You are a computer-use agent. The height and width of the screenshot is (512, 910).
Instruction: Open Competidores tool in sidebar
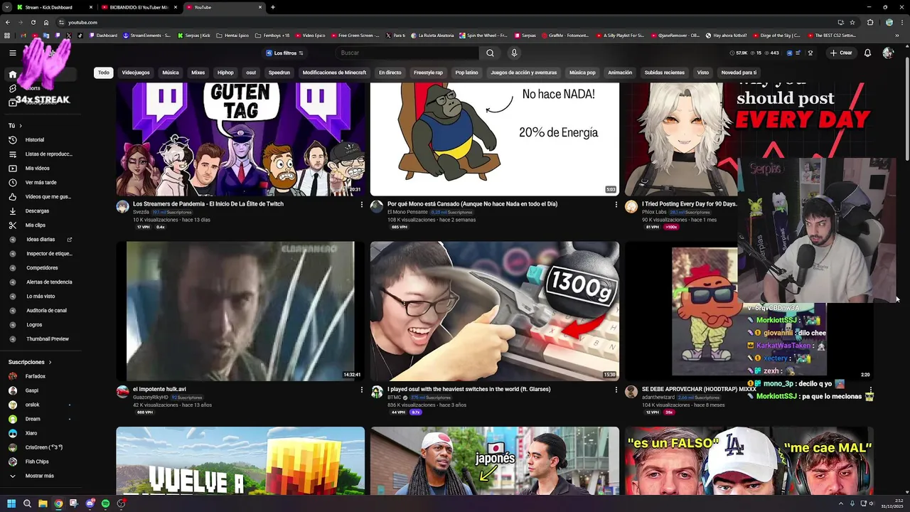pos(43,268)
